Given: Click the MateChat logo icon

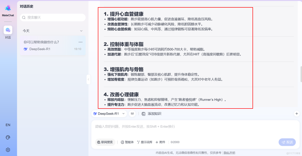Looking at the screenshot, I should point(8,8).
